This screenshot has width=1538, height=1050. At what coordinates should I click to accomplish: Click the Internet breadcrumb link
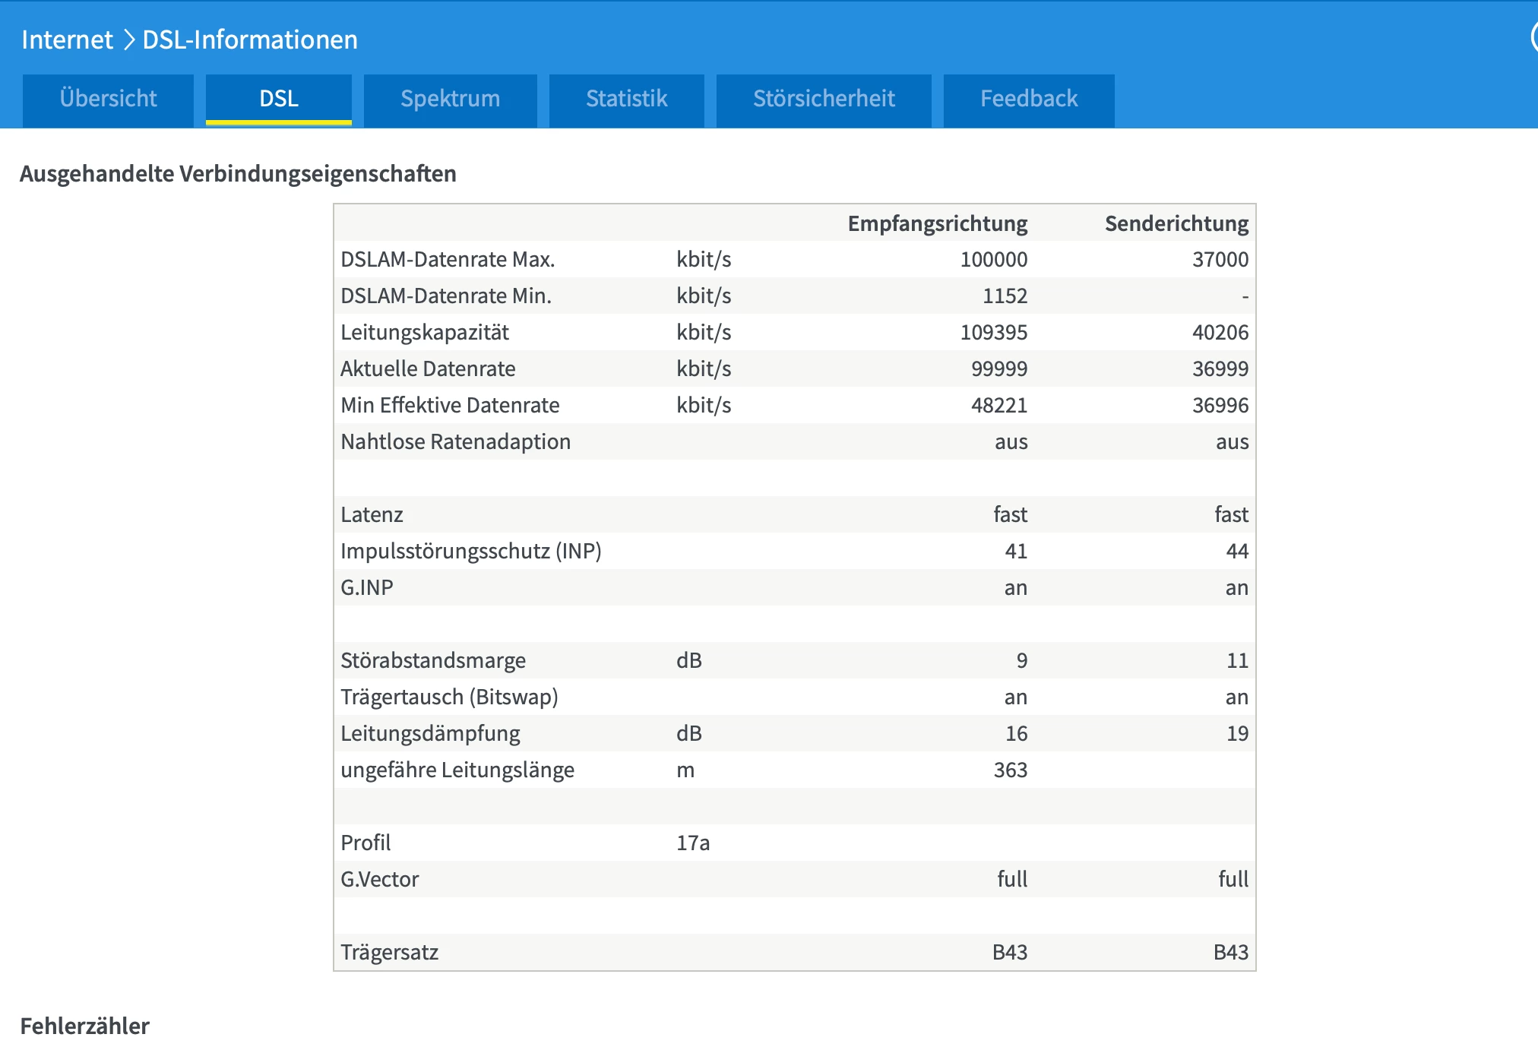pyautogui.click(x=67, y=40)
